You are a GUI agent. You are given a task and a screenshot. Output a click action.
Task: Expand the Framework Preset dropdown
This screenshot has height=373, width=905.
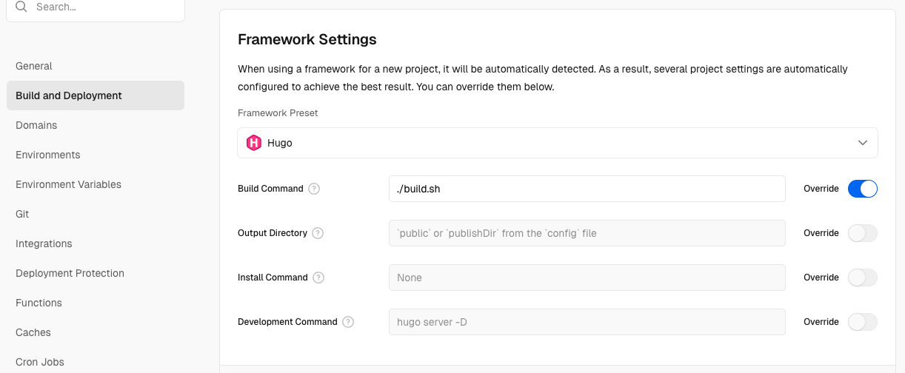557,143
